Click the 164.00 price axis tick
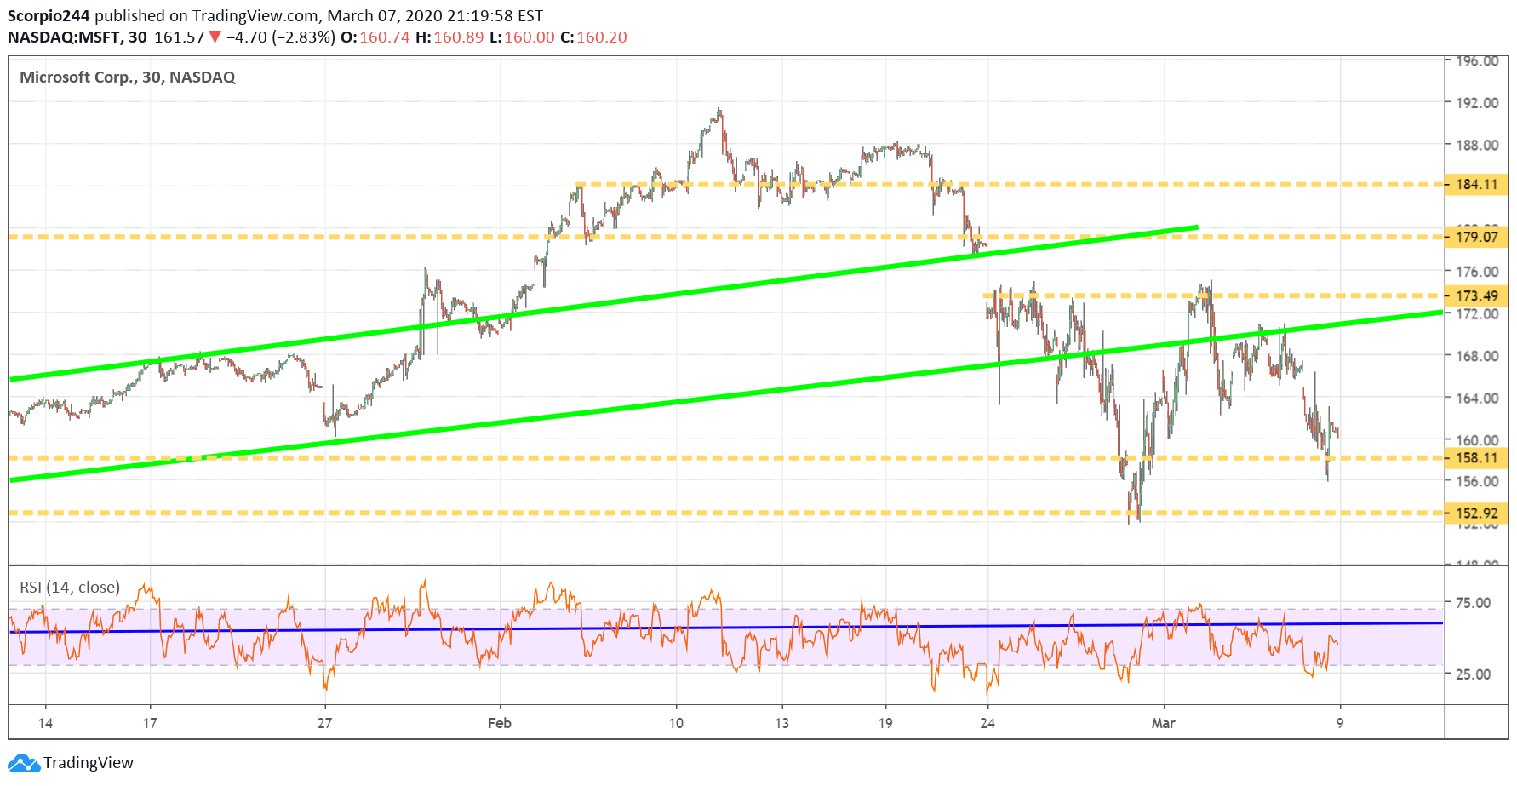 point(1477,398)
